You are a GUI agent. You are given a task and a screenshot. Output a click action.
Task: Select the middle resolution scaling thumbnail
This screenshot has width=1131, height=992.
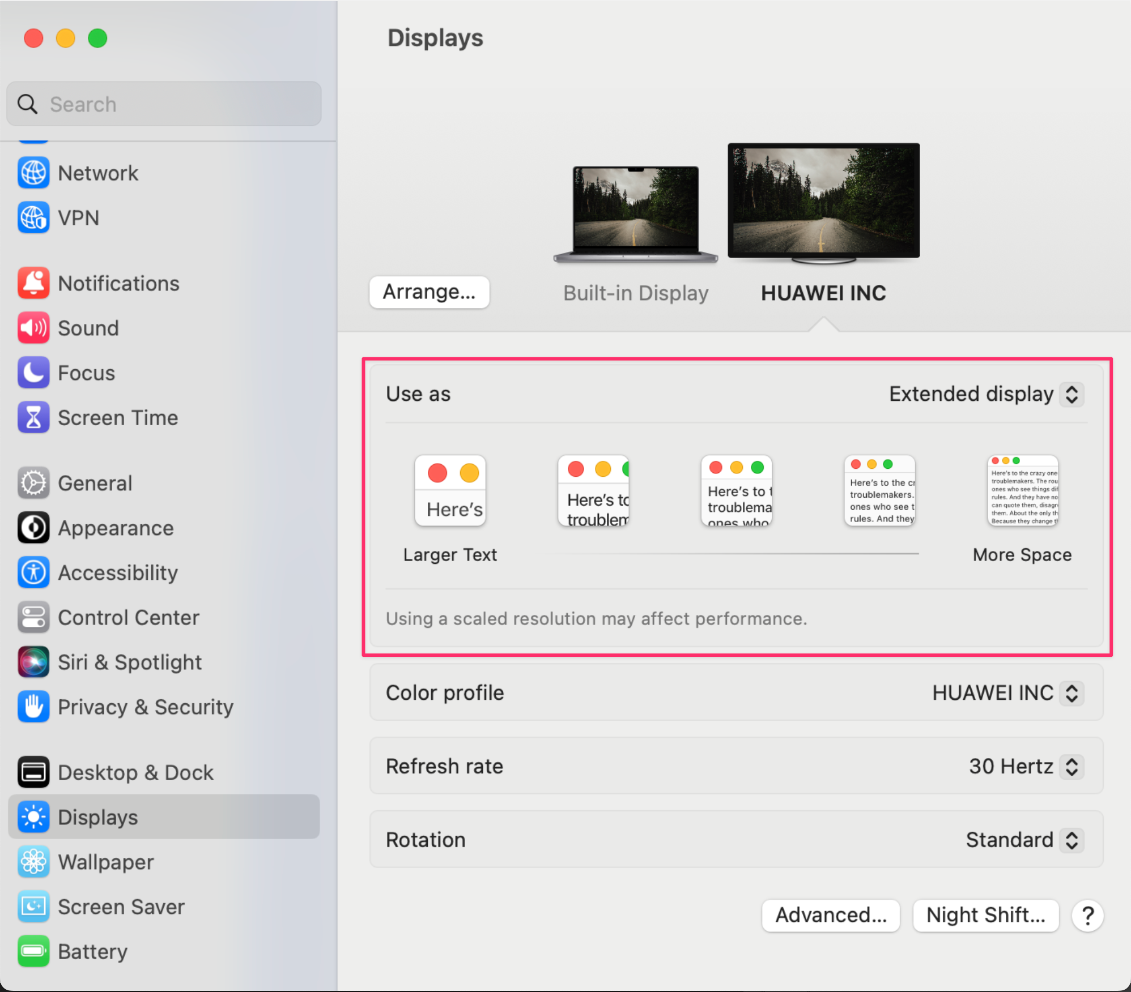(x=737, y=490)
